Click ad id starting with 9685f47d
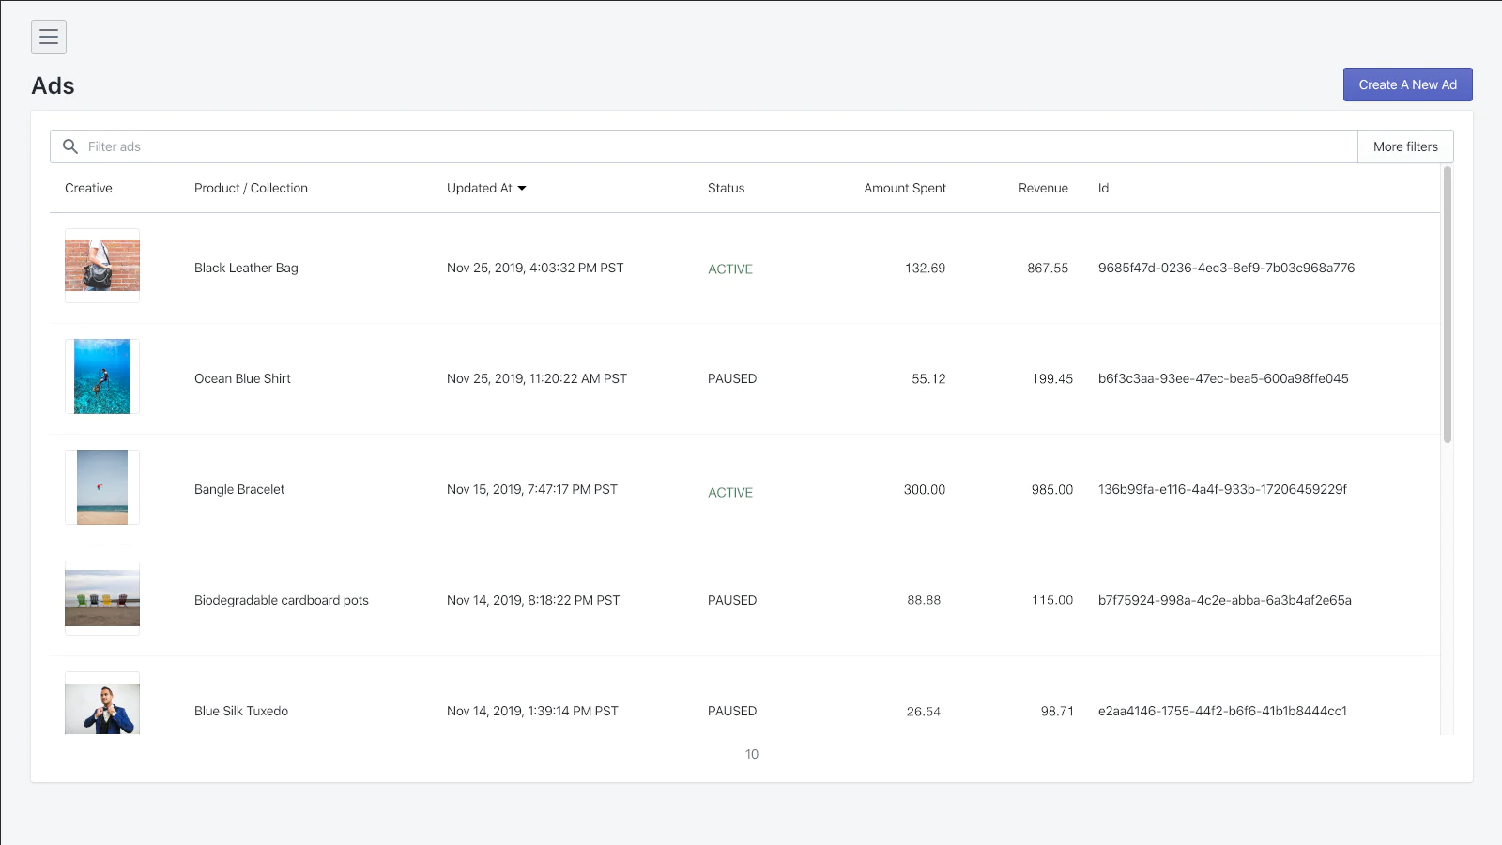Viewport: 1502px width, 845px height. click(1226, 268)
